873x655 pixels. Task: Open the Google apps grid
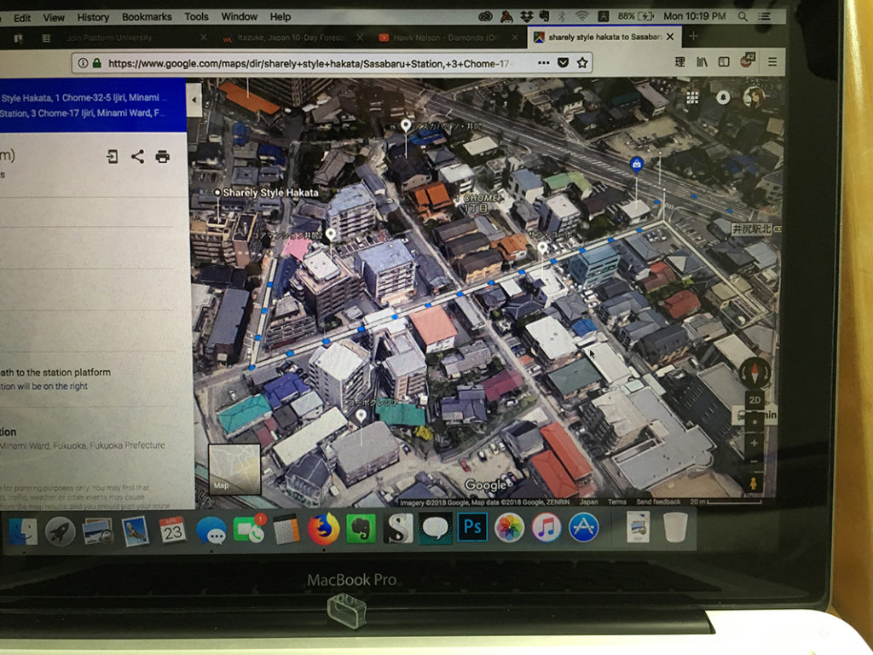tap(692, 98)
